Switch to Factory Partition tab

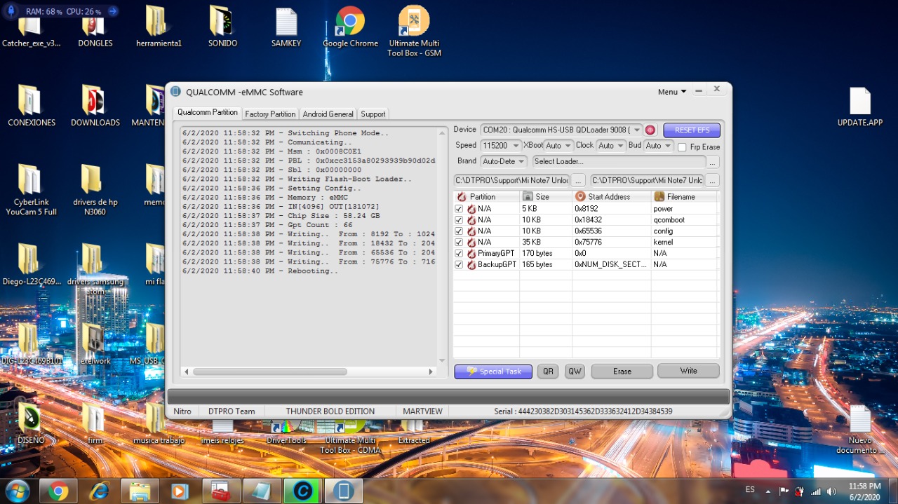(270, 114)
